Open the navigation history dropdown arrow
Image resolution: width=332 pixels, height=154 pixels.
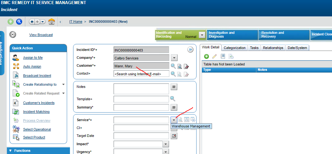click(42, 22)
